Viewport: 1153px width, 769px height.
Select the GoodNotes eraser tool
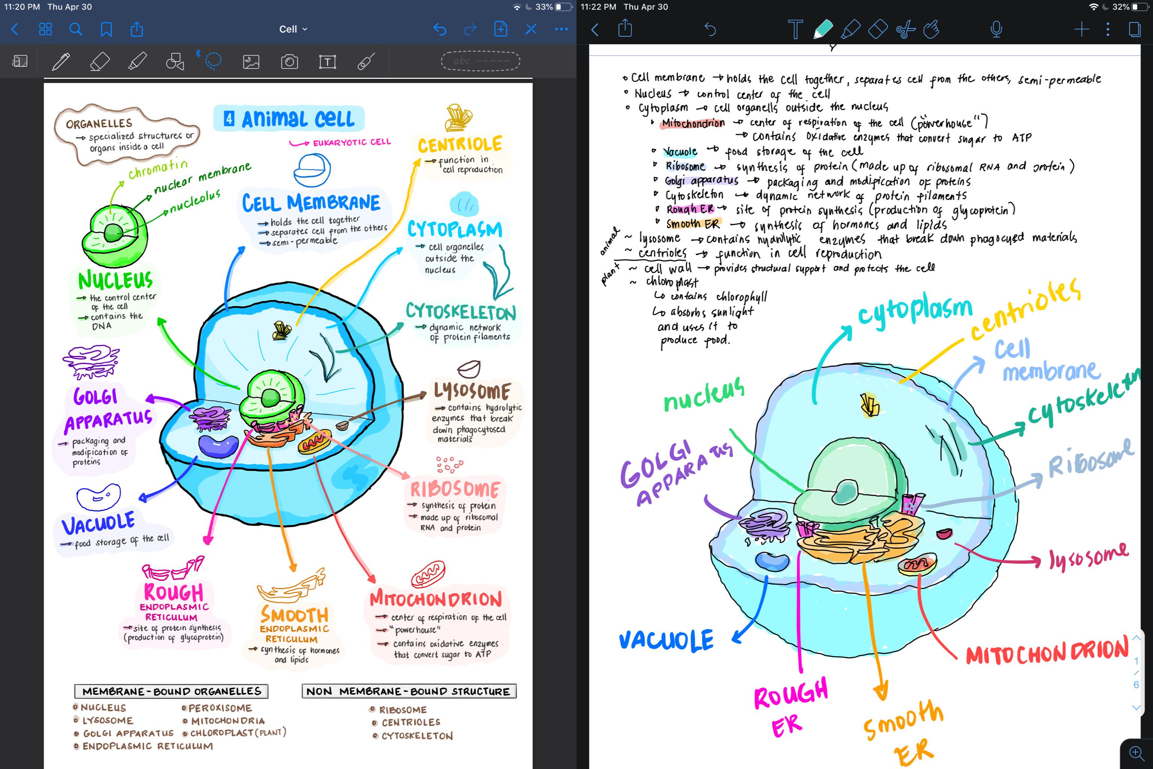[x=99, y=61]
